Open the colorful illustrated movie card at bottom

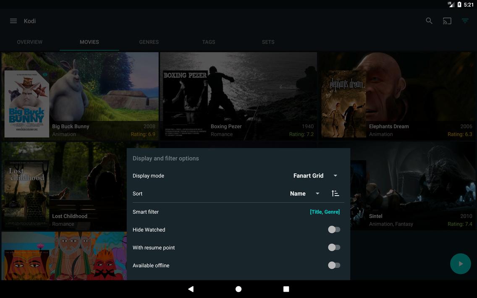click(64, 256)
